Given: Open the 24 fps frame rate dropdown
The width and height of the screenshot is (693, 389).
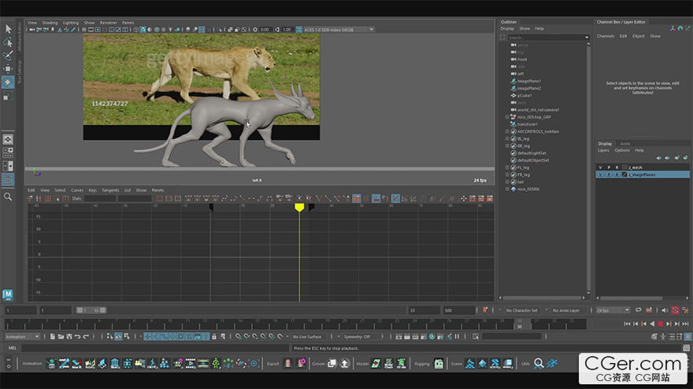Looking at the screenshot, I should coord(613,310).
